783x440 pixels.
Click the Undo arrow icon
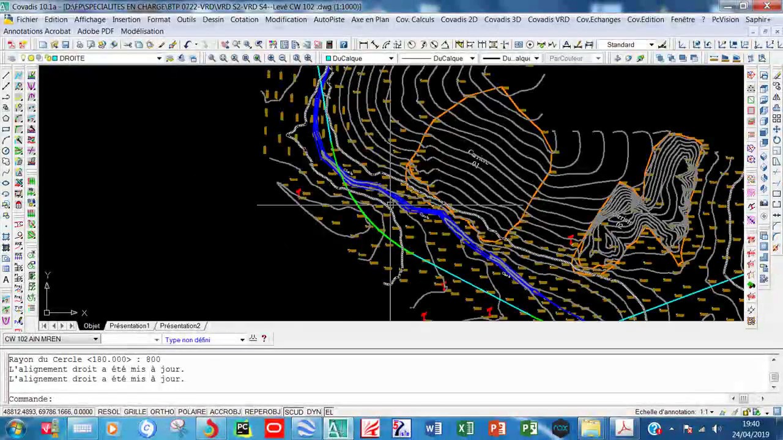[x=187, y=45]
